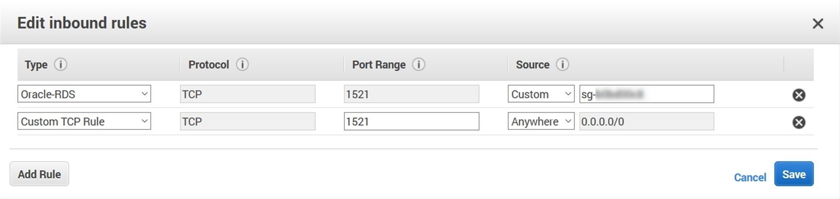Open the Oracle-RDS type dropdown

tap(84, 94)
